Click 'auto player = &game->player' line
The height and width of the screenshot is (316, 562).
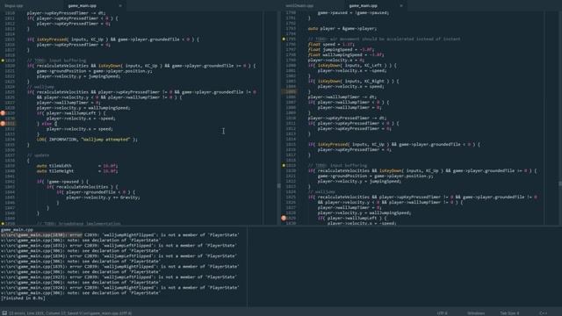tap(342, 29)
